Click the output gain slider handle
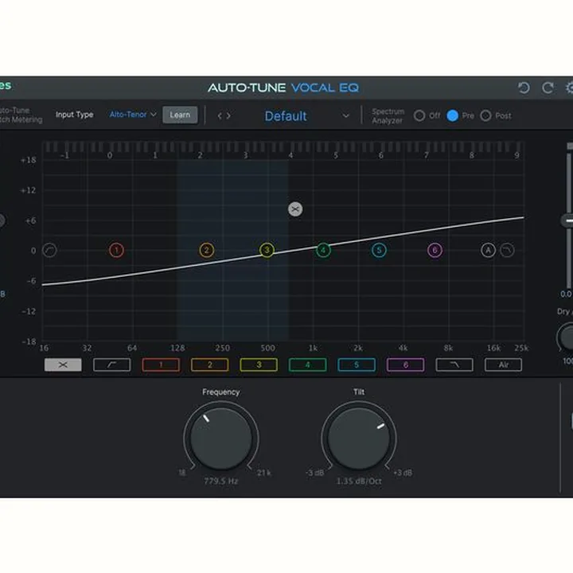 568,220
